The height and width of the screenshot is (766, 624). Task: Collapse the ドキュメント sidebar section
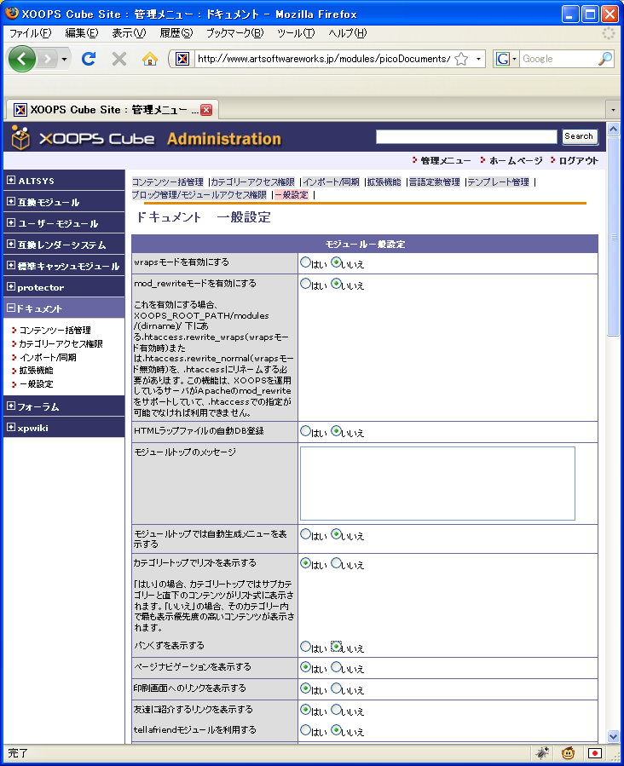point(11,308)
